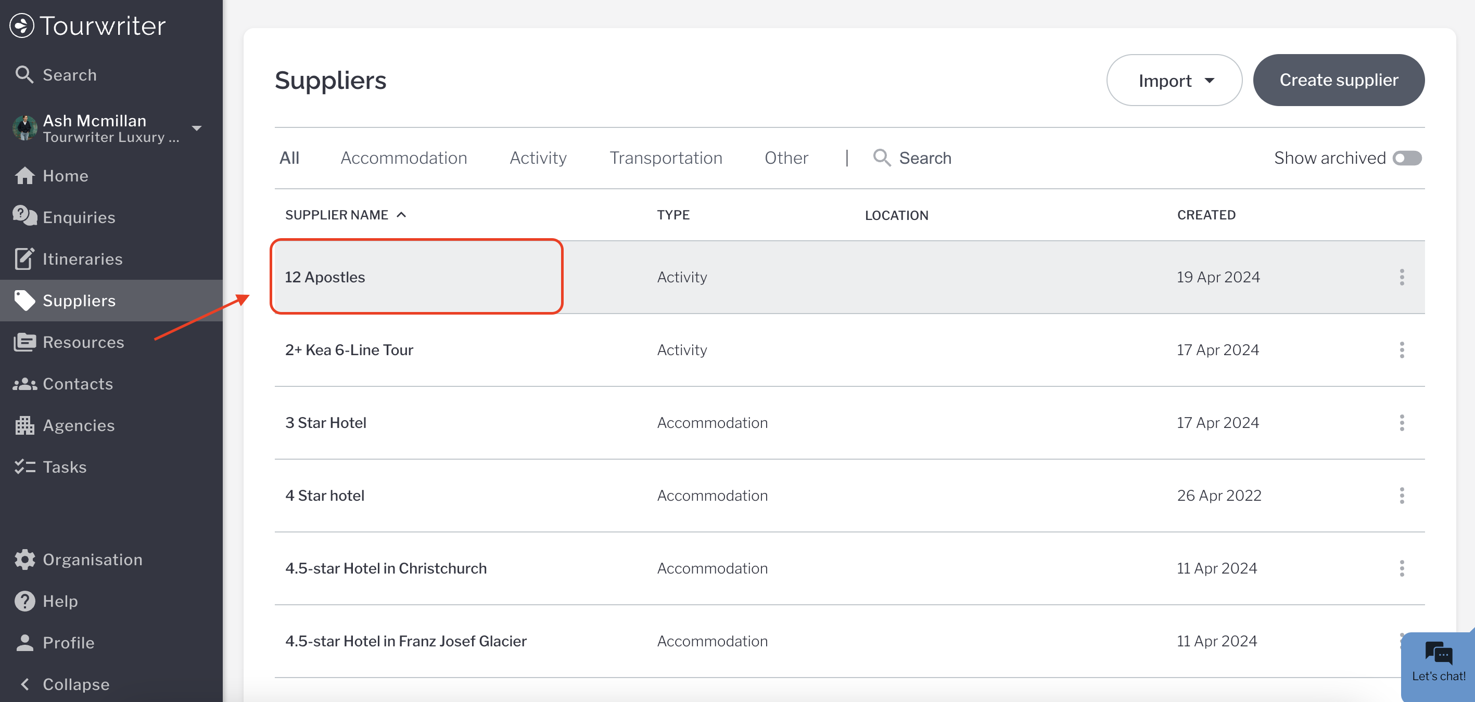Click the suppliers Search field
The image size is (1475, 702).
click(x=925, y=158)
